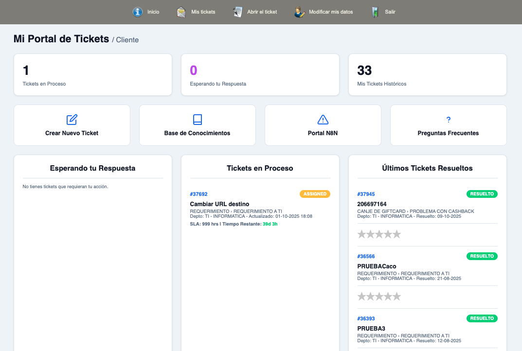This screenshot has height=351, width=522.
Task: Click the ASSIGNED badge on ticket #37692
Action: (315, 193)
